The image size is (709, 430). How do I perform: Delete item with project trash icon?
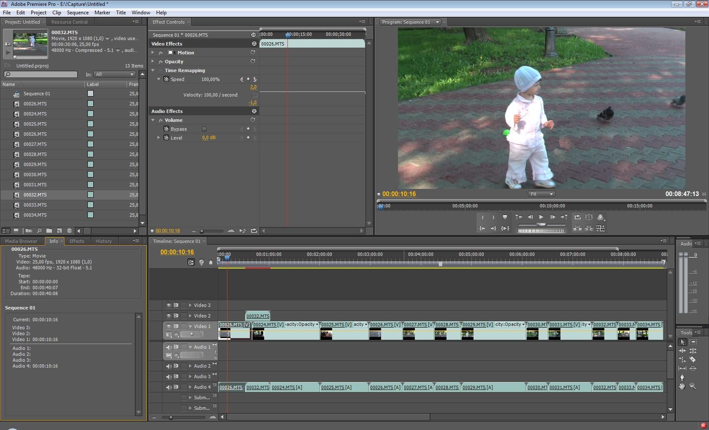click(69, 231)
